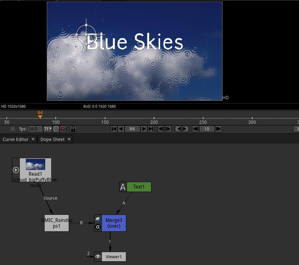This screenshot has width=299, height=265.
Task: Step back one frame
Action: tap(161, 129)
